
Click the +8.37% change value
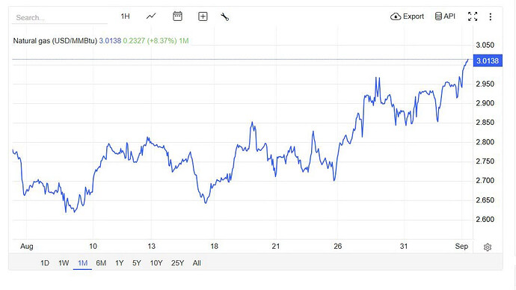click(162, 41)
